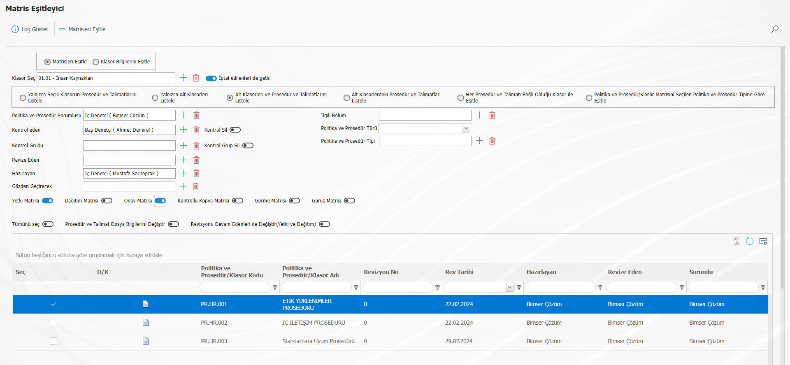Viewport: 790px width, 365px height.
Task: Click the search magnifier icon
Action: (775, 29)
